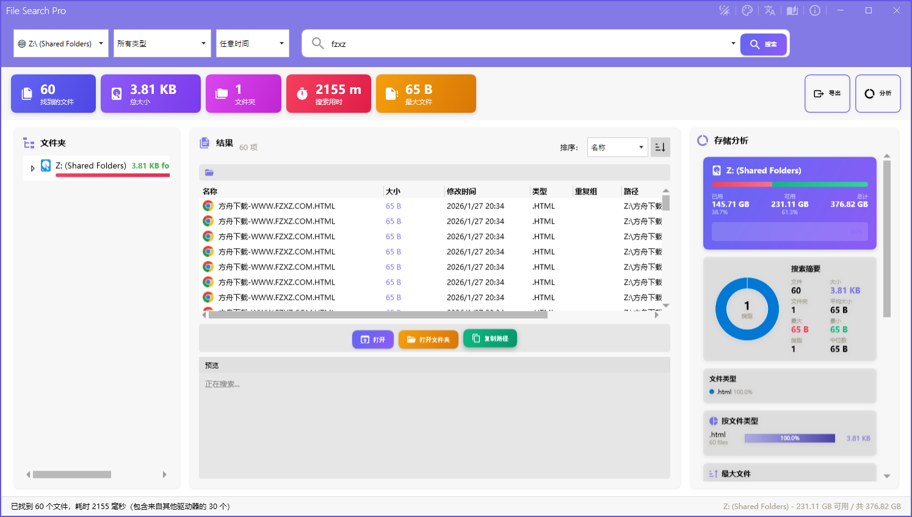Open the 任意时间 time filter dropdown
This screenshot has height=517, width=912.
click(253, 43)
